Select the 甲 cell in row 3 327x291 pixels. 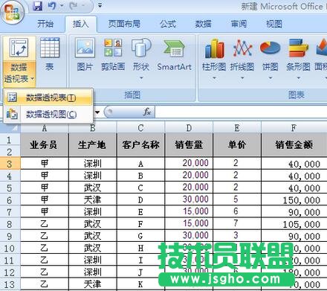tap(45, 164)
